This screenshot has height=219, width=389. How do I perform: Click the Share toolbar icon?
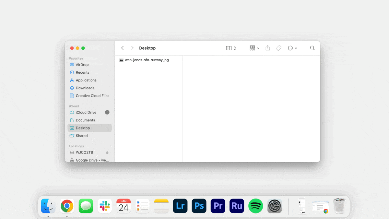[x=267, y=48]
